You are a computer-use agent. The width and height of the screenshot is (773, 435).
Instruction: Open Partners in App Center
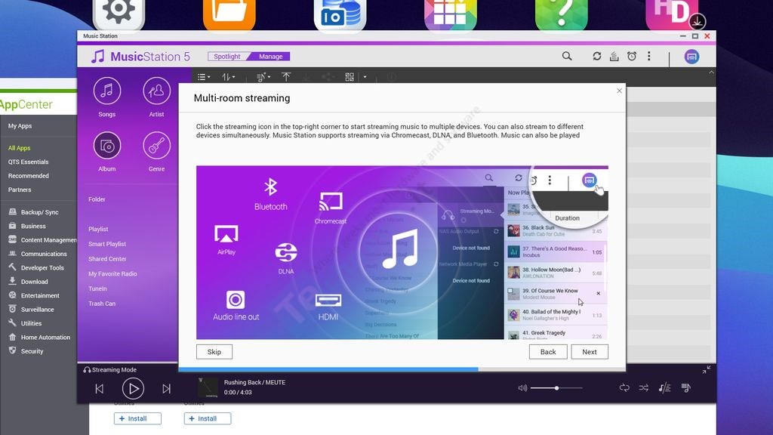coord(19,190)
